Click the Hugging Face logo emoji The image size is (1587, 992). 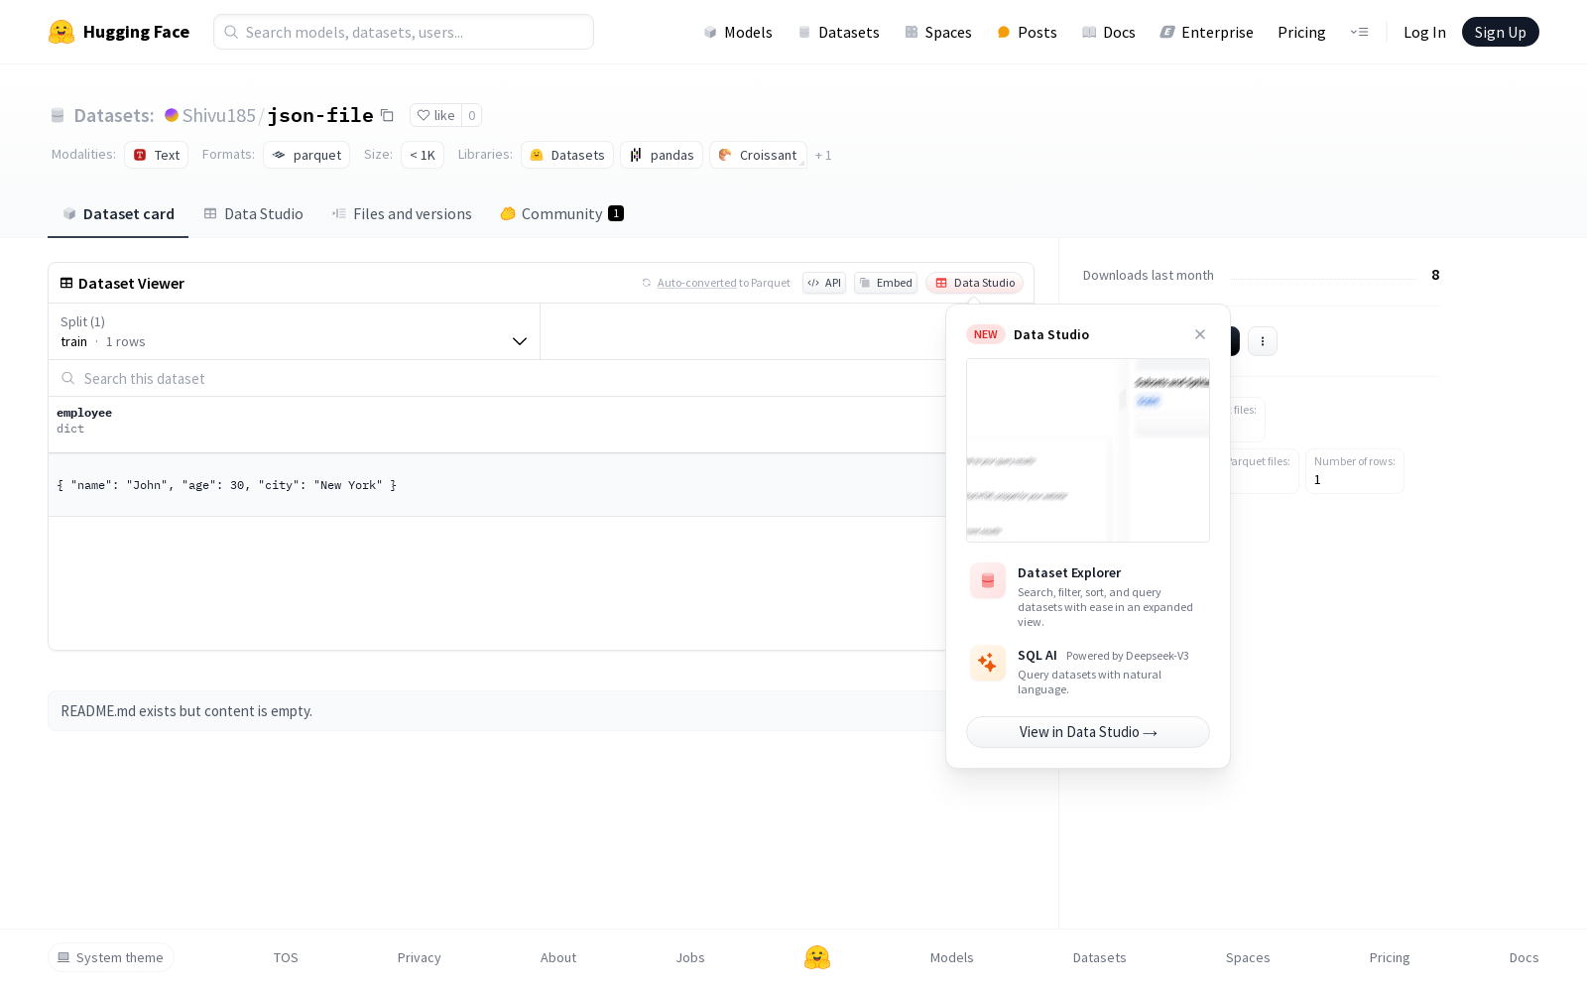coord(61,32)
